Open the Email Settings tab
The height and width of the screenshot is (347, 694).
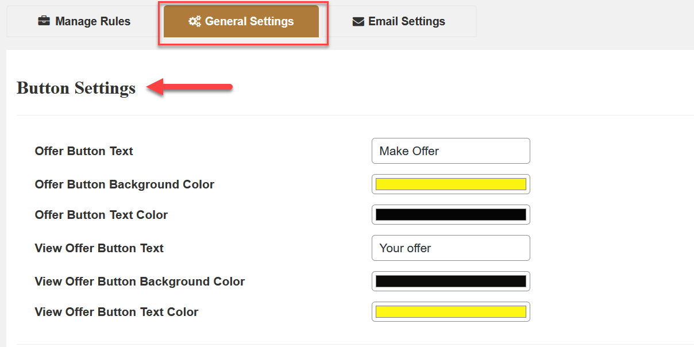click(406, 21)
